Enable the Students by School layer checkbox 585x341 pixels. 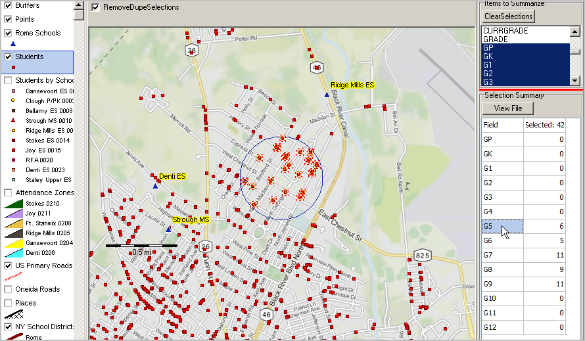[x=8, y=80]
